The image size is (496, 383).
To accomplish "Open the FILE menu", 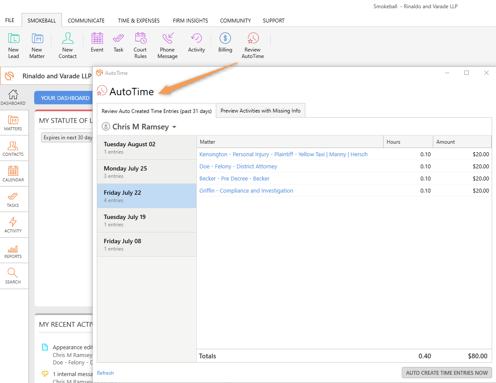I will pyautogui.click(x=10, y=20).
